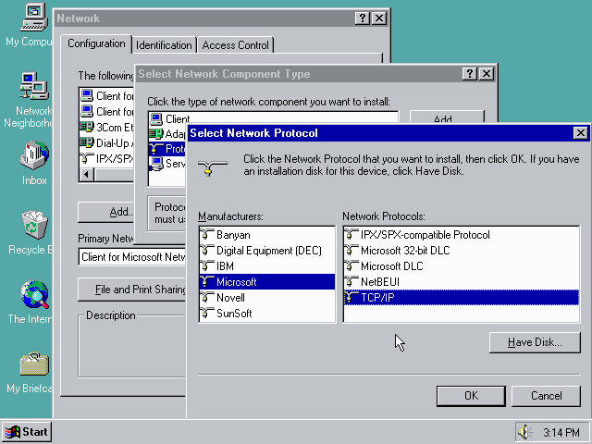592x444 pixels.
Task: Click the 3:14 PM clock
Action: pos(561,432)
